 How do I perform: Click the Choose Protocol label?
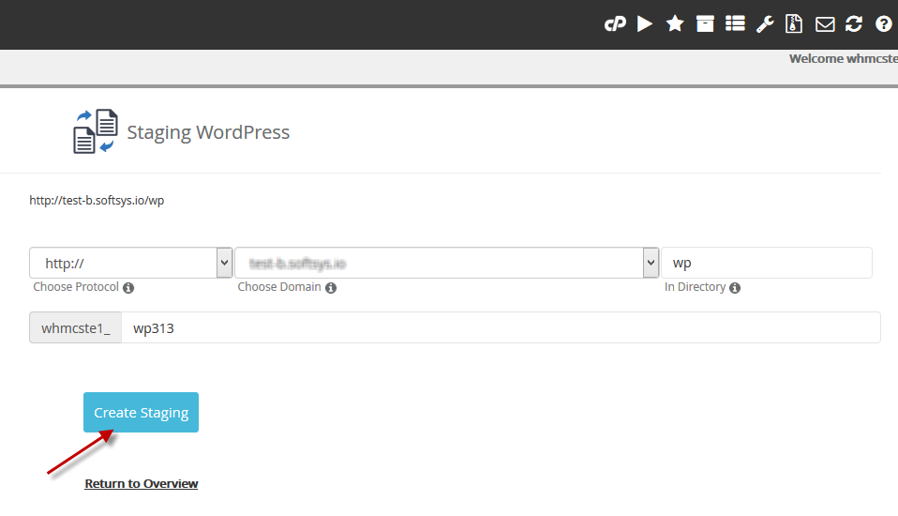76,287
